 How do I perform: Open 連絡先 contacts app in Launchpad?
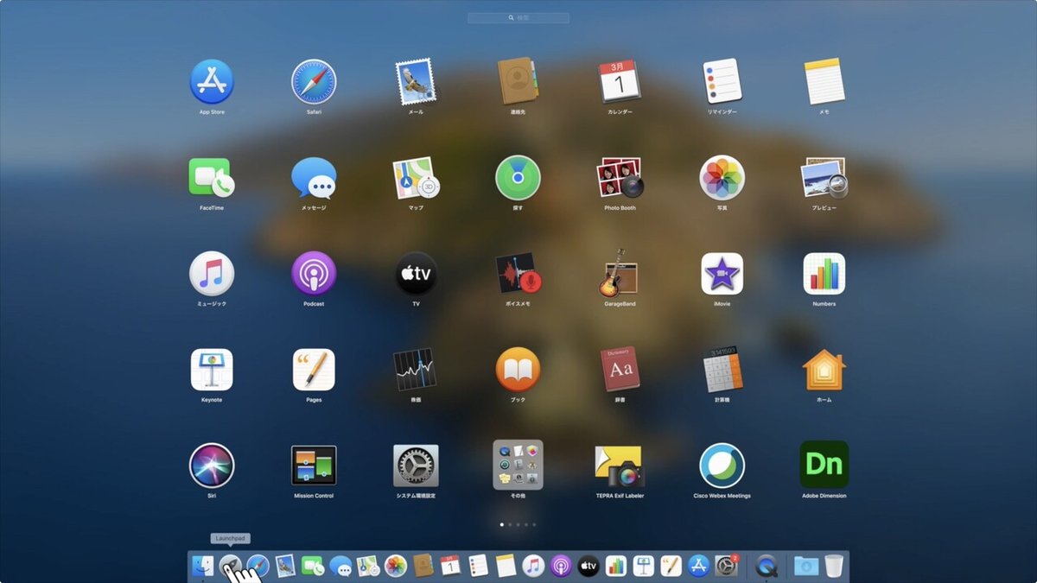(518, 82)
